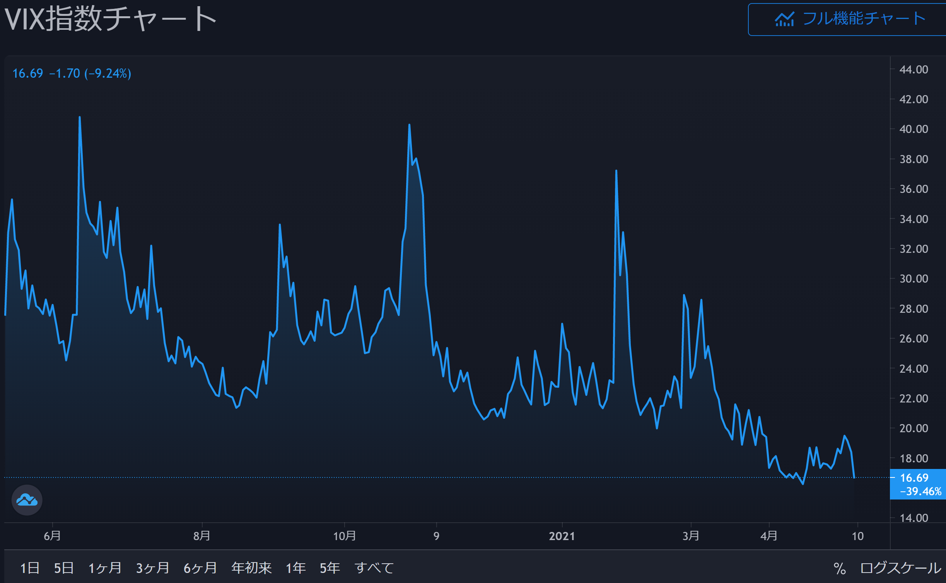Screen dimensions: 946x583
Task: Click the chart icon in フル機能チャート button
Action: pyautogui.click(x=784, y=19)
